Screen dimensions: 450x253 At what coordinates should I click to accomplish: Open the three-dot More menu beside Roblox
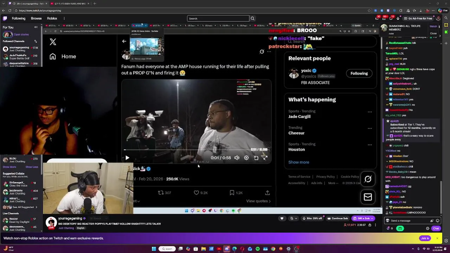[x=64, y=18]
